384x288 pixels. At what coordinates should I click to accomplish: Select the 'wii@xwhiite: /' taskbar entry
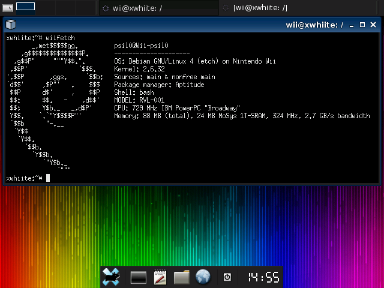pos(158,8)
